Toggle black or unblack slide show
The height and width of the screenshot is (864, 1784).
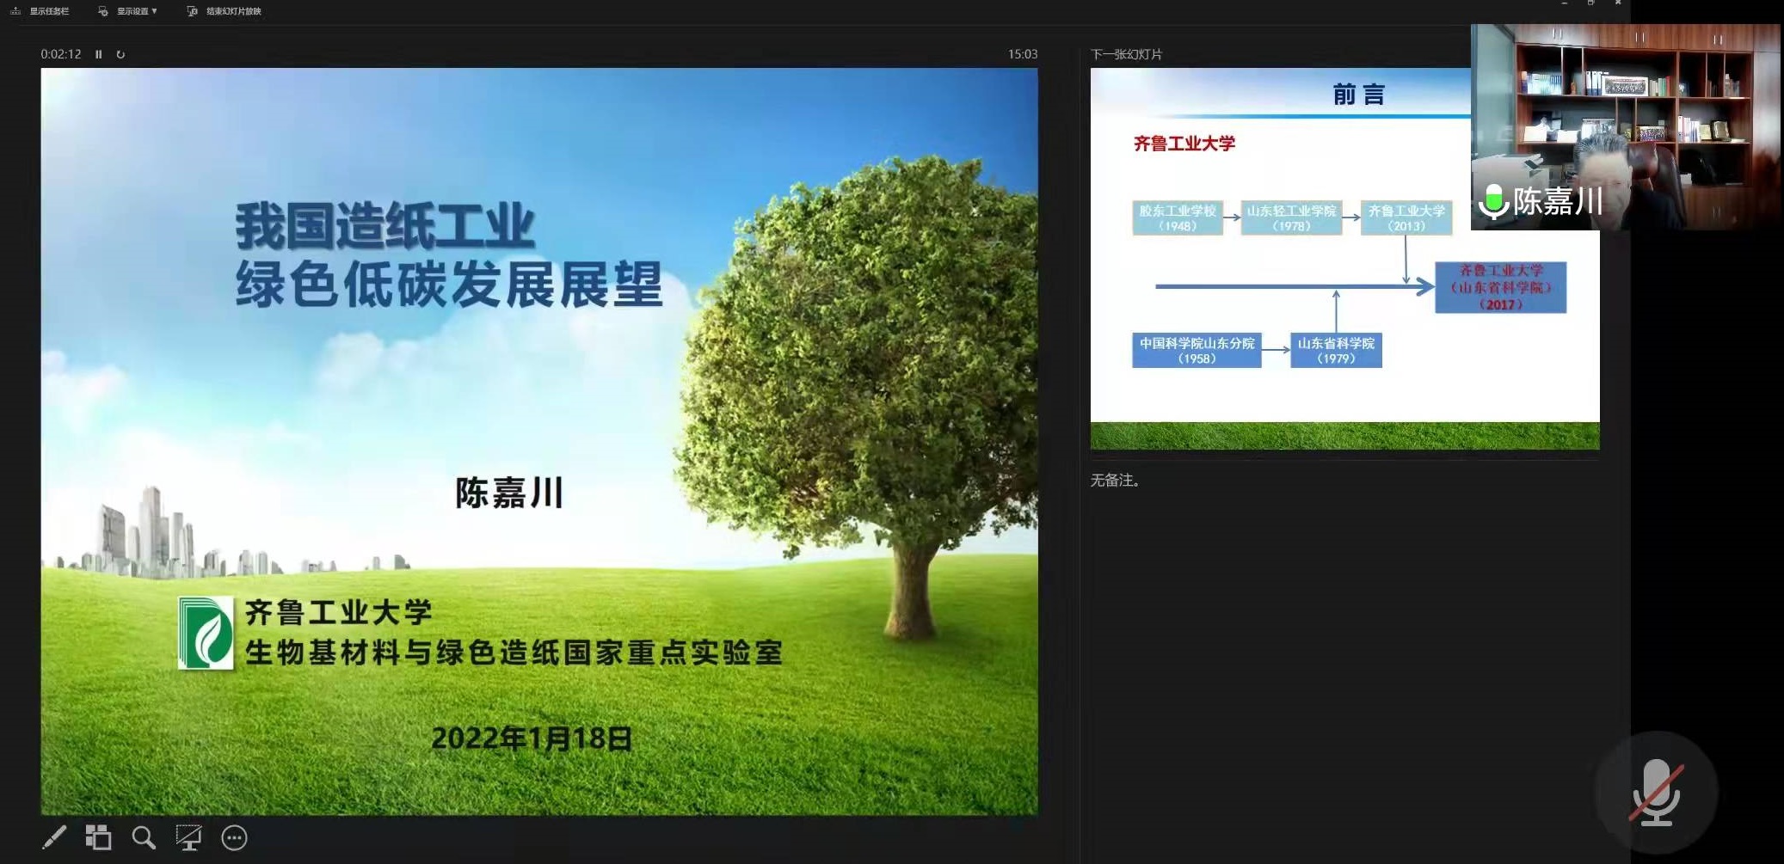click(x=188, y=837)
